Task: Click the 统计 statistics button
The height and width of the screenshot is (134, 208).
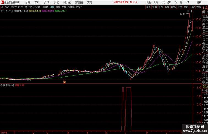Action: pyautogui.click(x=167, y=7)
